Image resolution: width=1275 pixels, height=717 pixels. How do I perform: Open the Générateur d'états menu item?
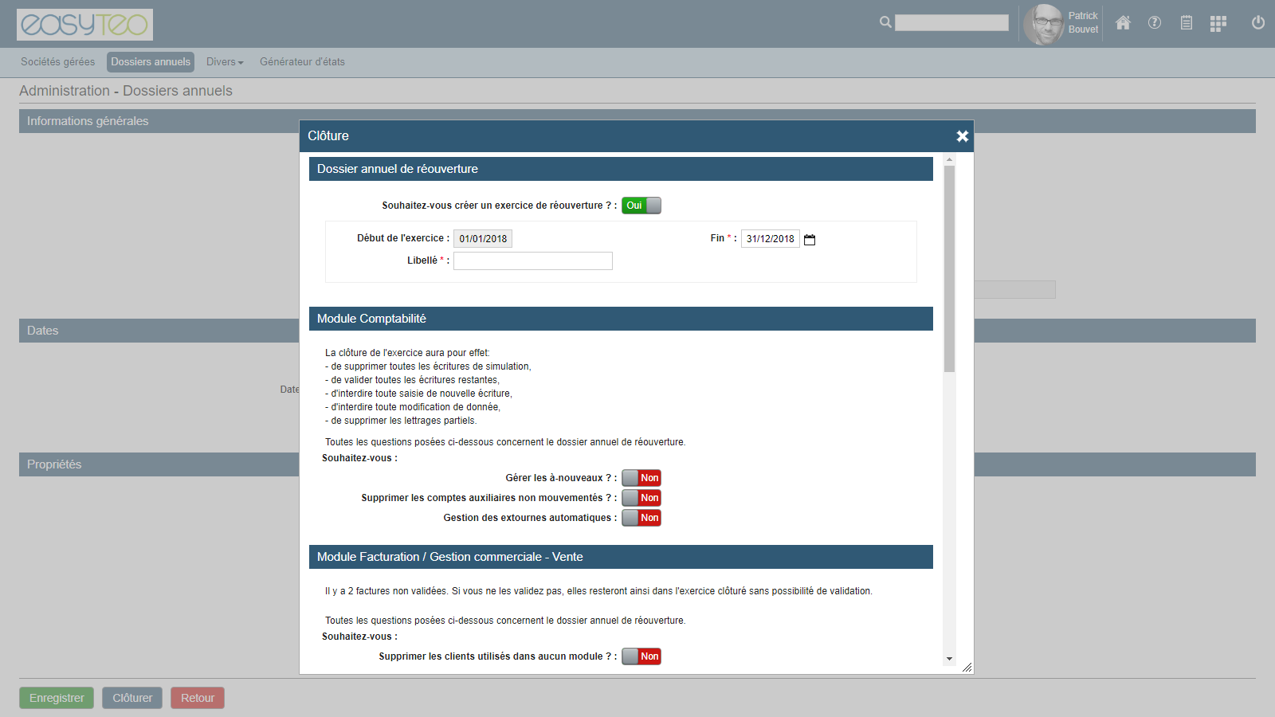point(302,62)
